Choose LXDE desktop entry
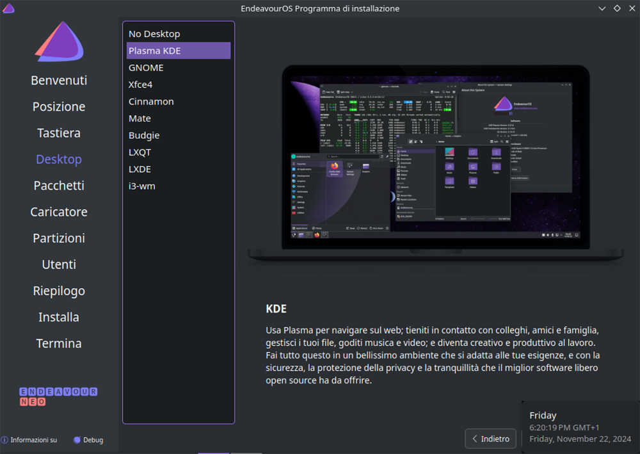The width and height of the screenshot is (640, 454). point(179,169)
